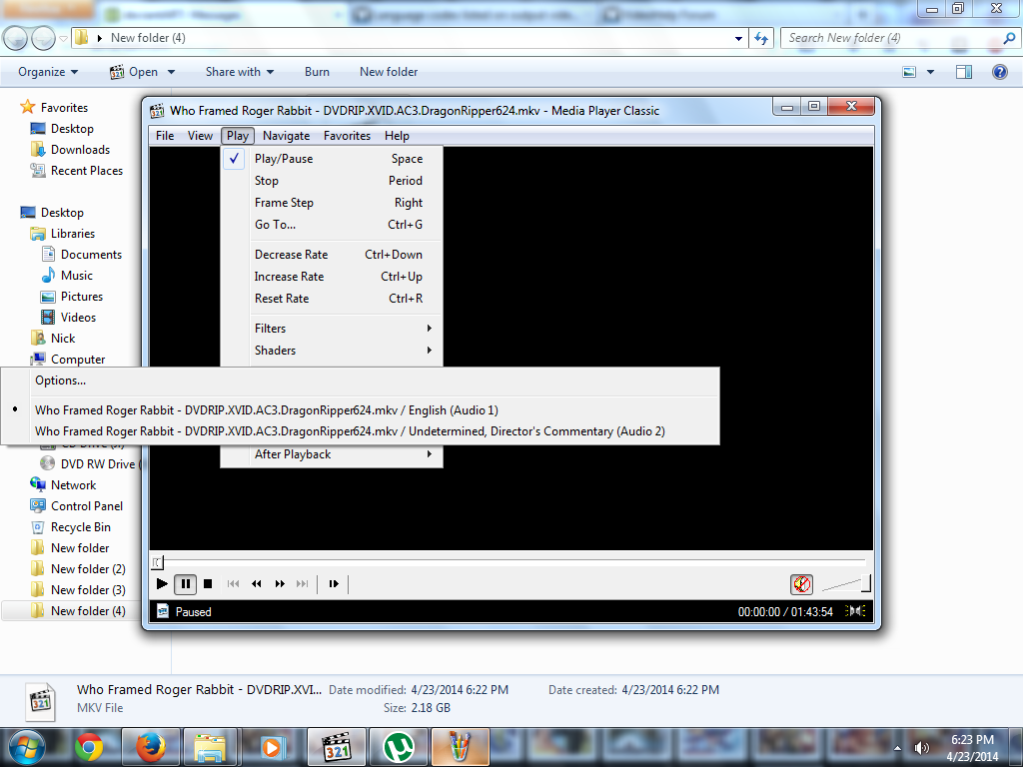This screenshot has width=1023, height=767.
Task: Expand the Filters submenu
Action: (333, 328)
